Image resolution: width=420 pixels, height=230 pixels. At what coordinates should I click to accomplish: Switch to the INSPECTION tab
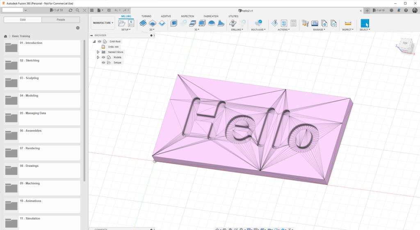[x=187, y=16]
